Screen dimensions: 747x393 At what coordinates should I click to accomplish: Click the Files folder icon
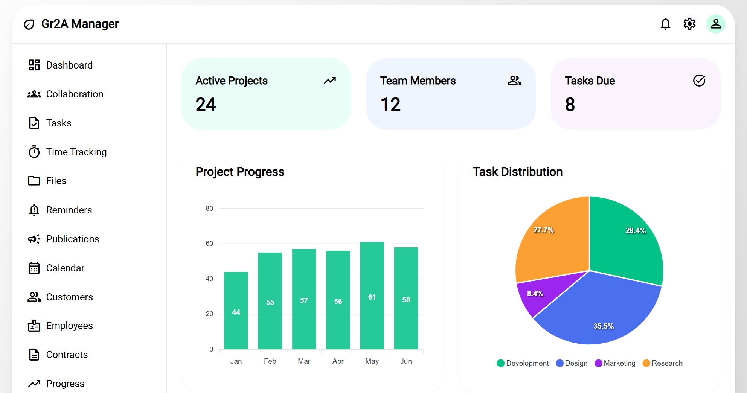[x=34, y=181]
